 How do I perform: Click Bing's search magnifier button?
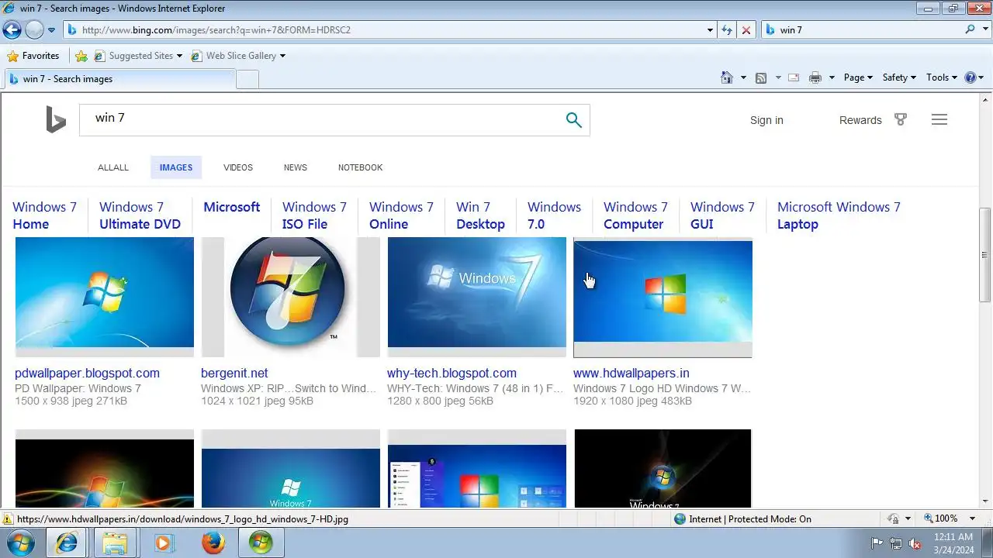573,120
